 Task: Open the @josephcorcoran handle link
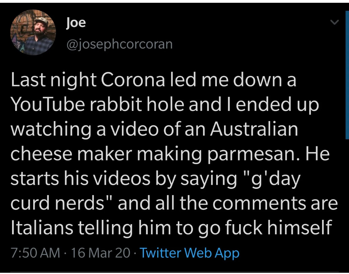tap(119, 44)
